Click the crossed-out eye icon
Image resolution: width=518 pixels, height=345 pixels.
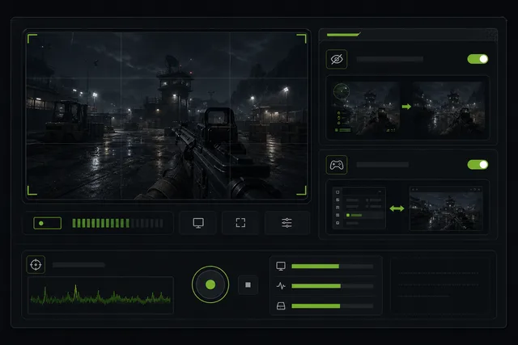coord(337,59)
